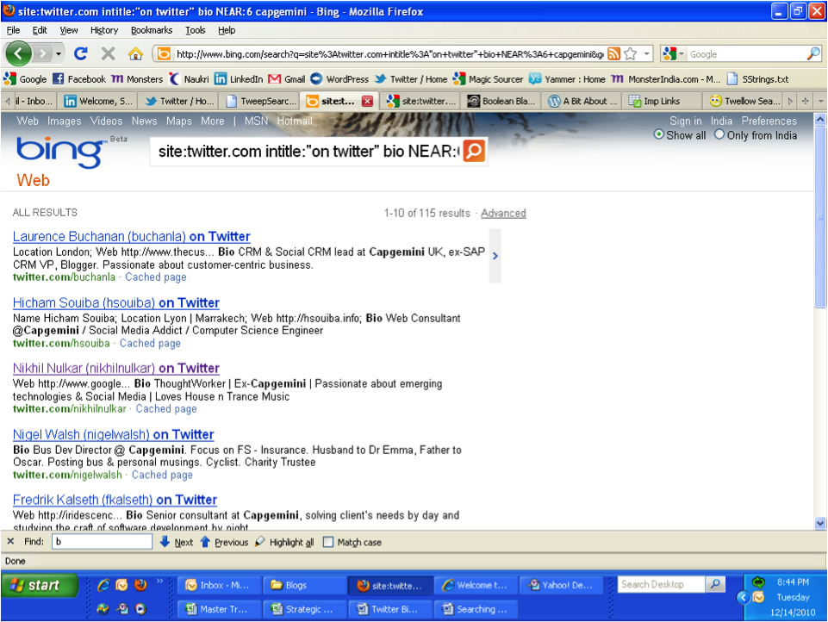This screenshot has height=622, width=828.
Task: Open the list all tabs dropdown
Action: [820, 101]
